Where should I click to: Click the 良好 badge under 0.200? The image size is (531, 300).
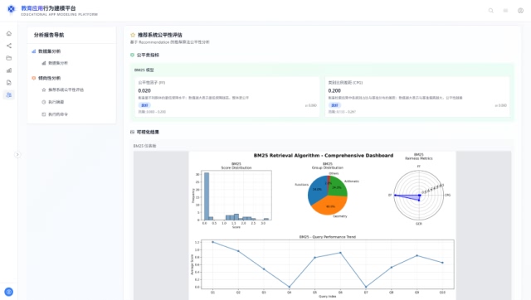click(x=334, y=105)
